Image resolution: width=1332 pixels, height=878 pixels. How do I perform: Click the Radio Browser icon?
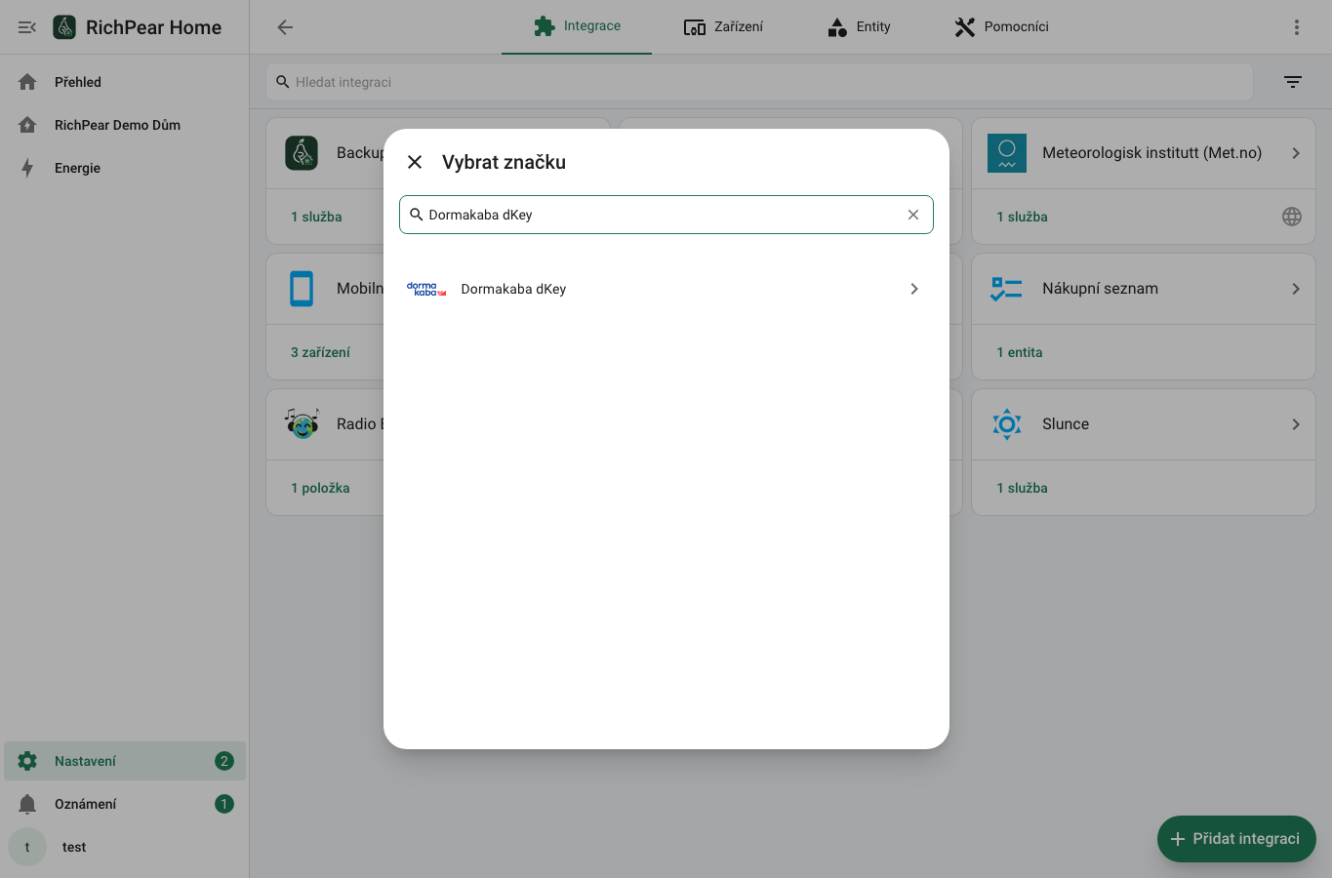tap(302, 424)
